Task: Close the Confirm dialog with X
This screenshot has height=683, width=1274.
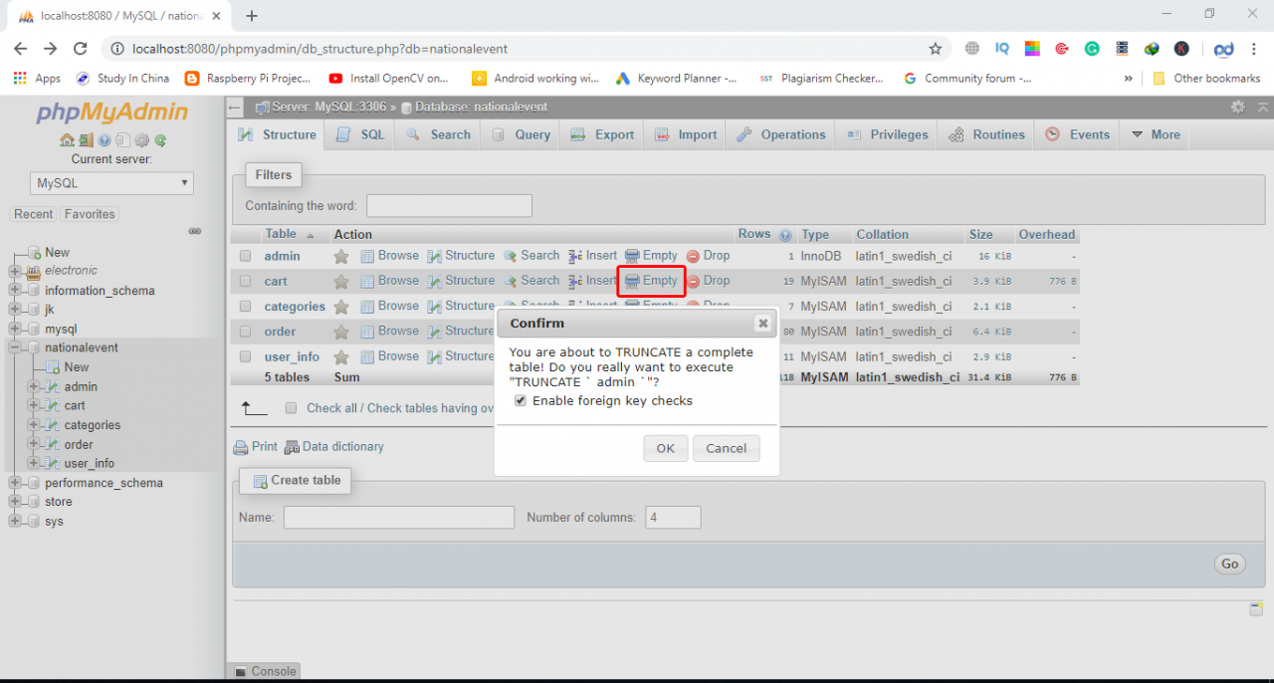Action: tap(762, 324)
